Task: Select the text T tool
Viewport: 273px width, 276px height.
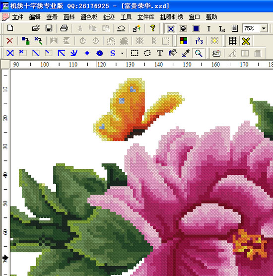Action: [160, 53]
